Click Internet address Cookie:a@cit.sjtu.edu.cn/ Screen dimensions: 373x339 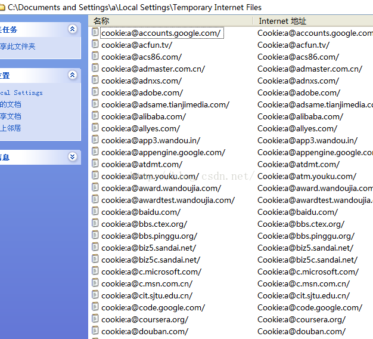pyautogui.click(x=304, y=295)
